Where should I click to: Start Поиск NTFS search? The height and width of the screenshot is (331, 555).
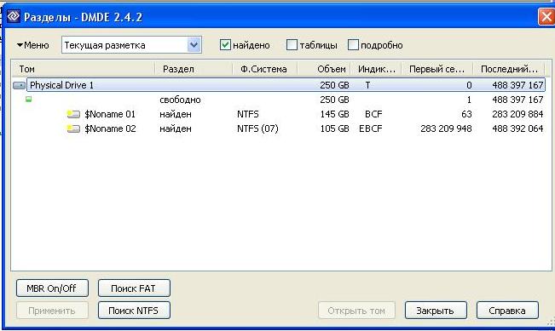click(134, 311)
